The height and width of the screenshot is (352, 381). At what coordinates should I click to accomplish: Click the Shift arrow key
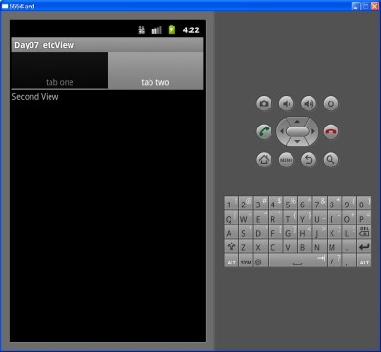click(x=231, y=246)
